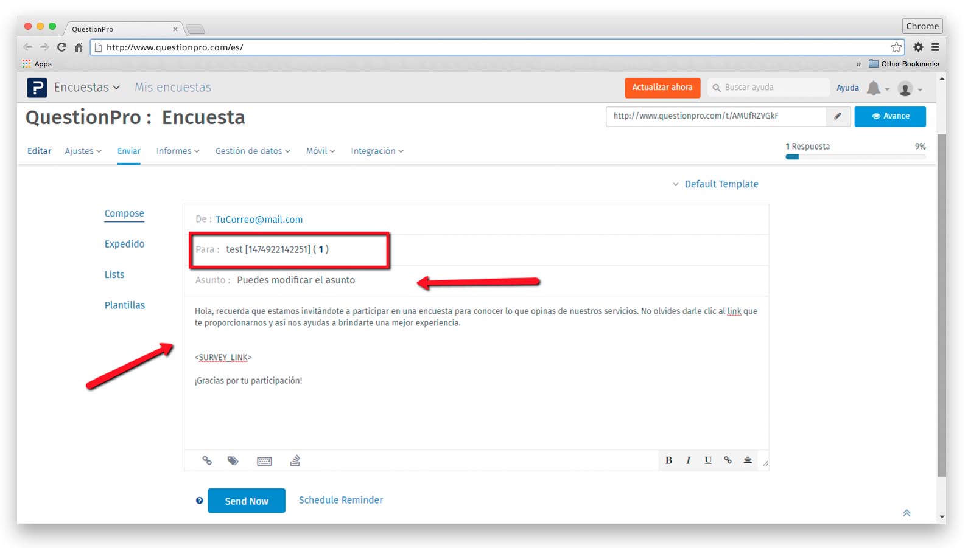Viewport: 968px width, 548px height.
Task: Open browser extensions gear icon
Action: pos(918,47)
